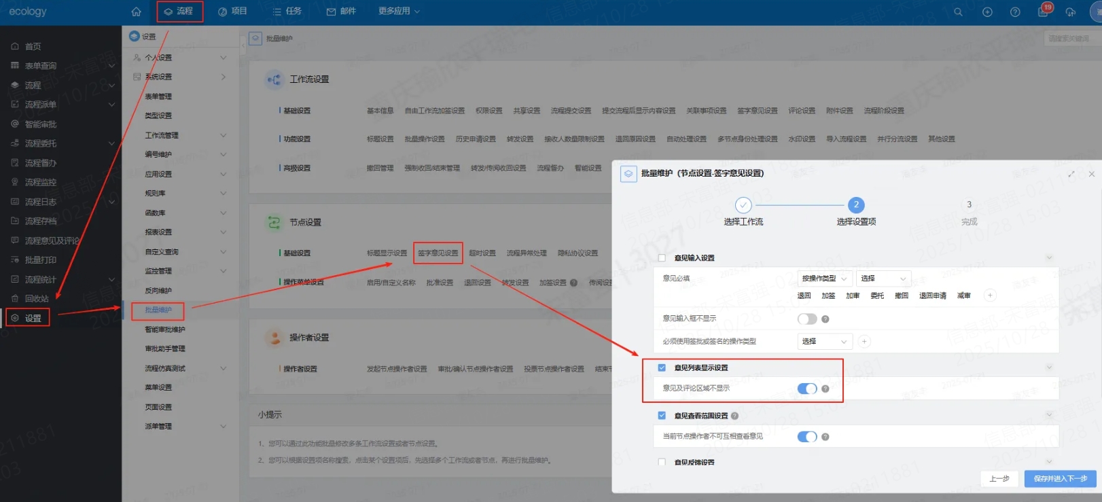Open the 按操作类型 dropdown
This screenshot has height=502, width=1102.
[824, 279]
